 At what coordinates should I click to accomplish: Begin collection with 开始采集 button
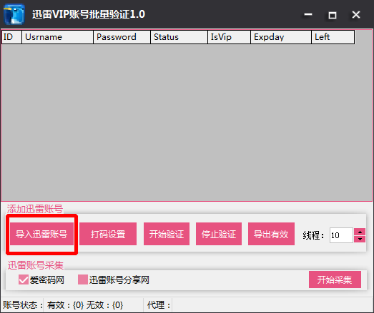pyautogui.click(x=335, y=279)
